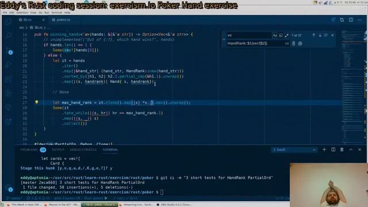
Task: Open the Explorer view in activity bar
Action: (x=9, y=22)
